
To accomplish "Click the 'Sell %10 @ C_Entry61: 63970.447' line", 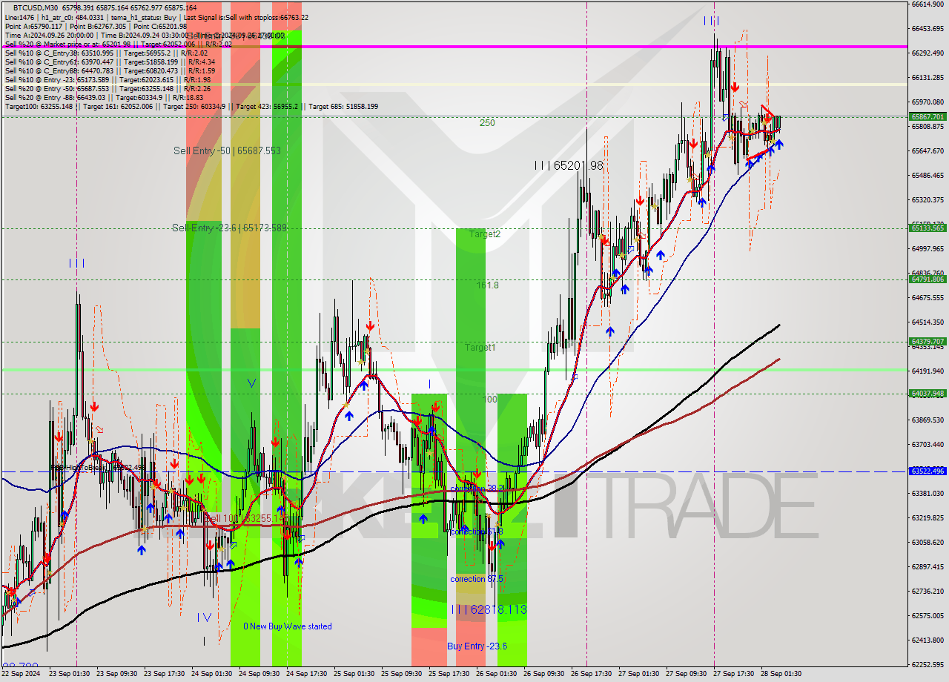I will click(x=110, y=62).
